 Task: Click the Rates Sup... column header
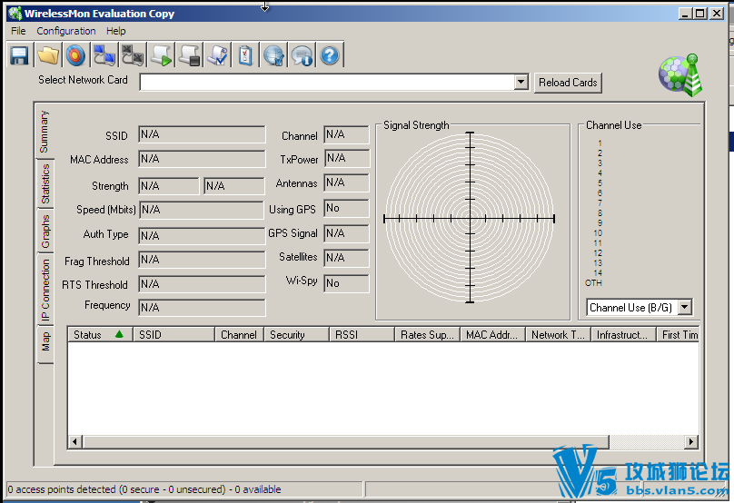click(427, 334)
